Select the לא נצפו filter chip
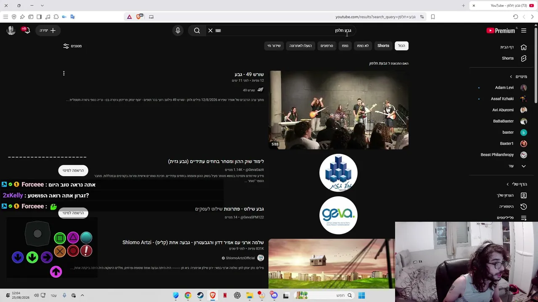Screen dimensions: 538x302 [363, 46]
